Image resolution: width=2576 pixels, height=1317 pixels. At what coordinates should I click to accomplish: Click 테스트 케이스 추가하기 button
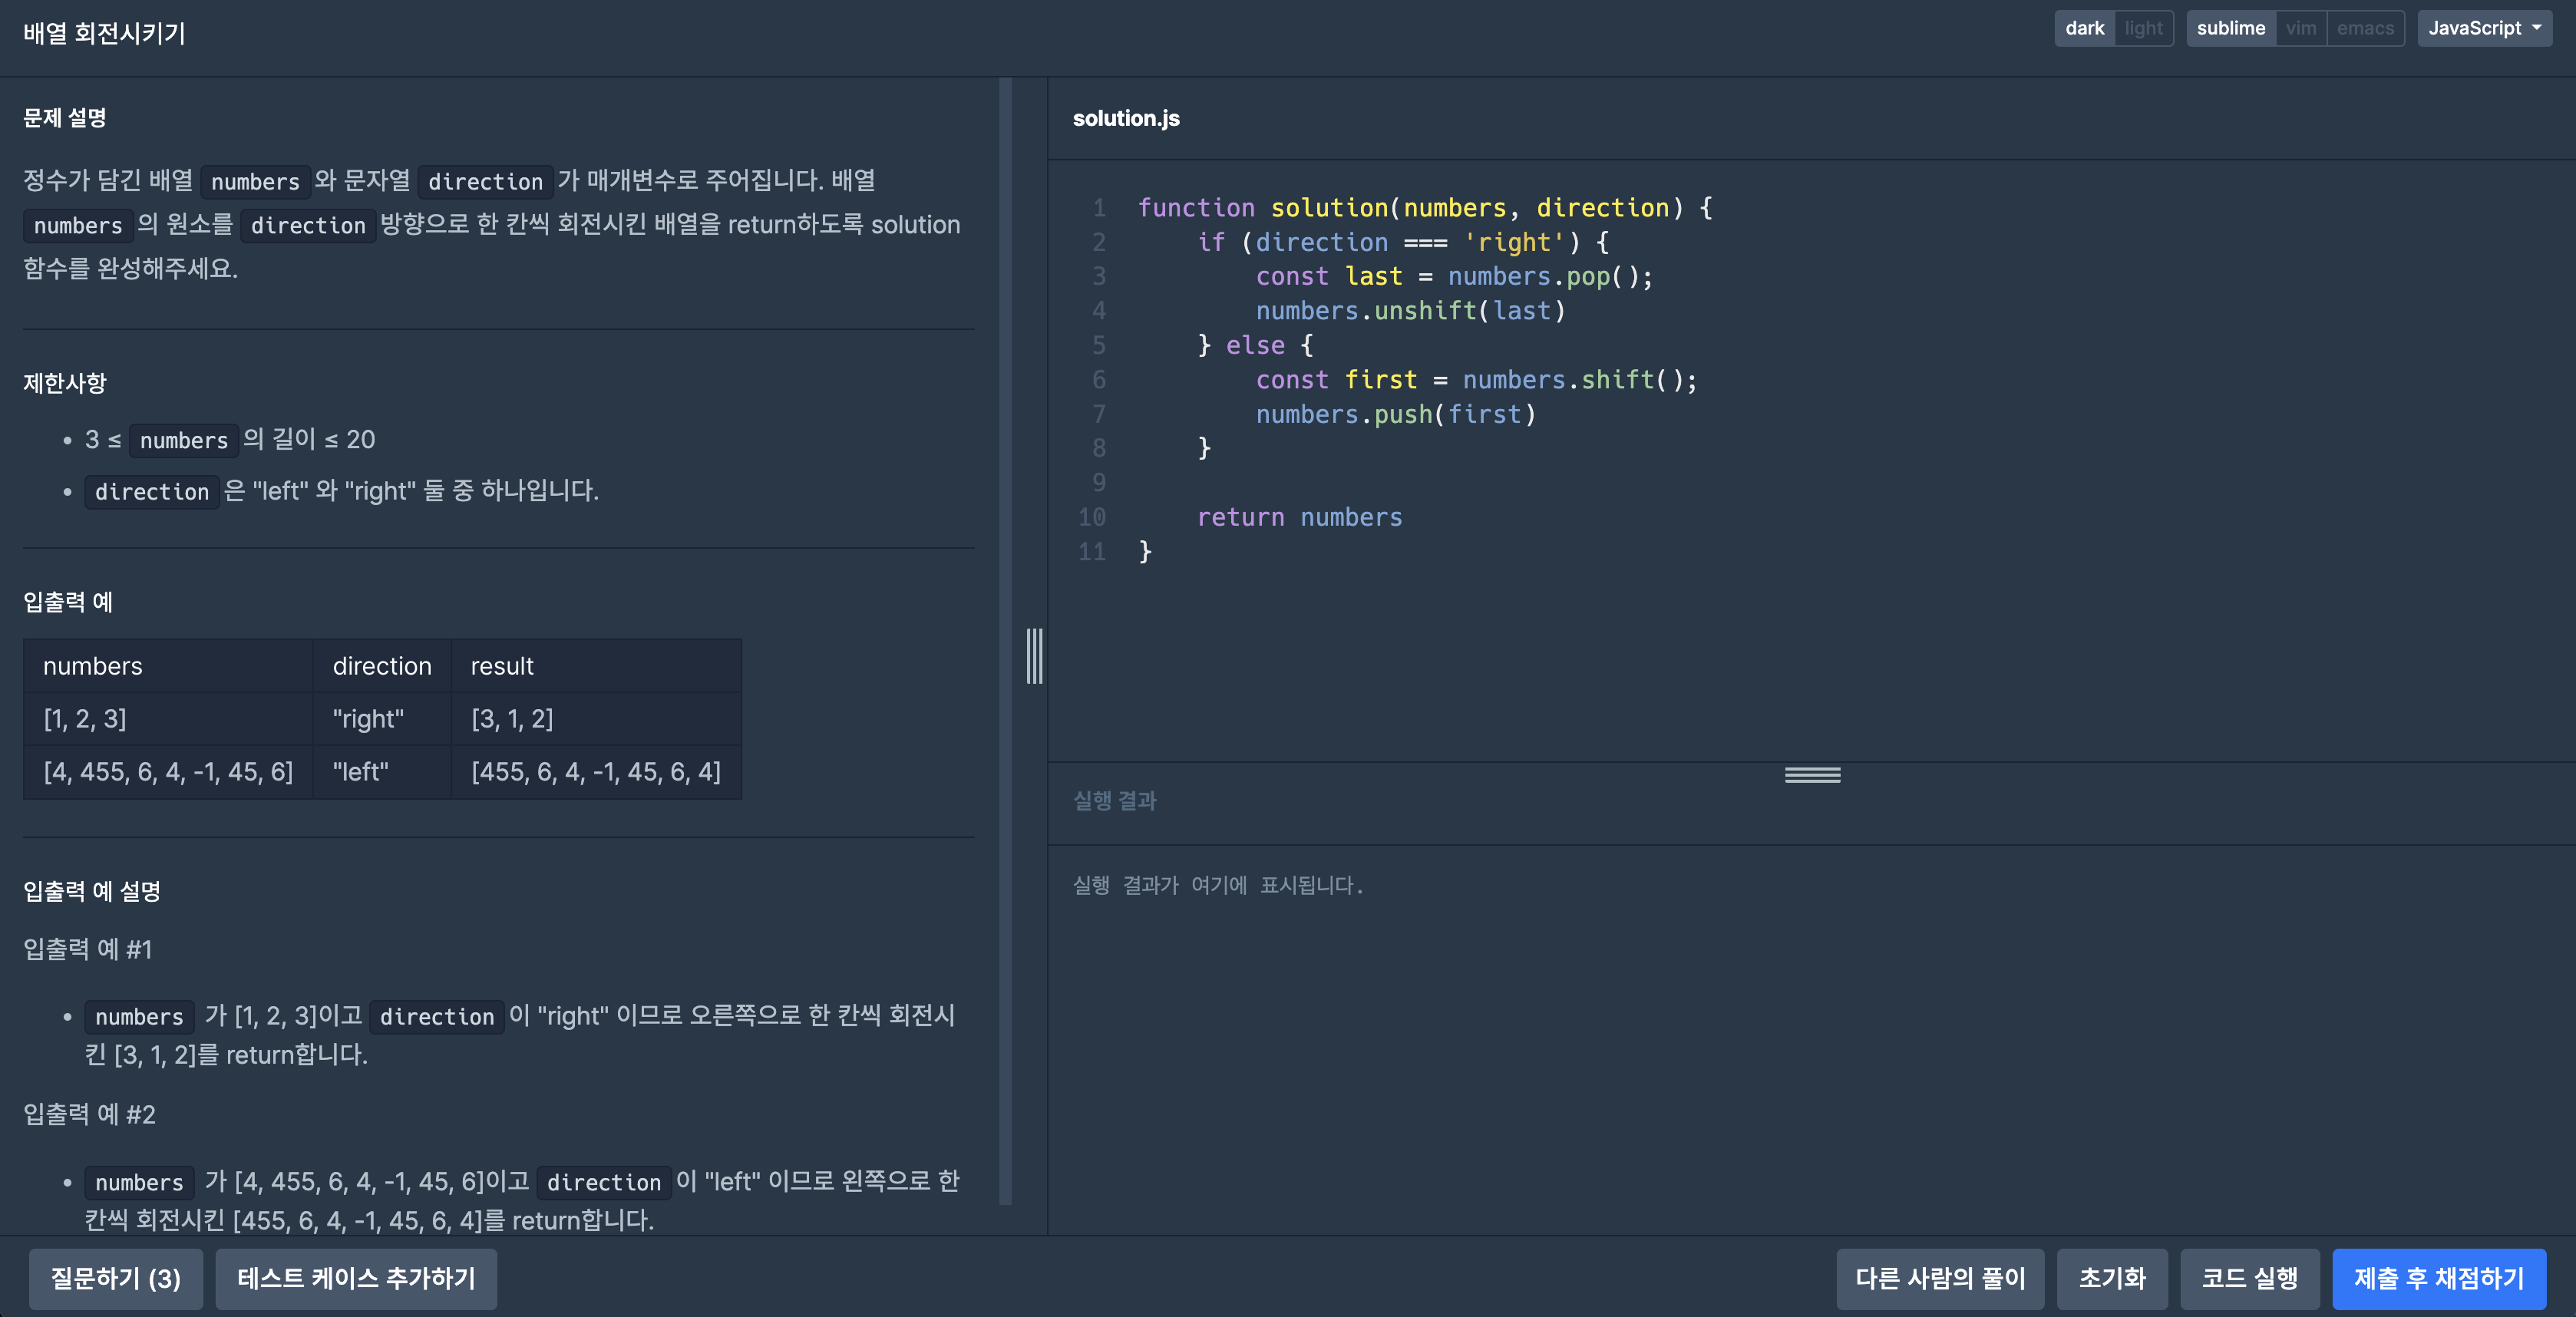pos(356,1278)
